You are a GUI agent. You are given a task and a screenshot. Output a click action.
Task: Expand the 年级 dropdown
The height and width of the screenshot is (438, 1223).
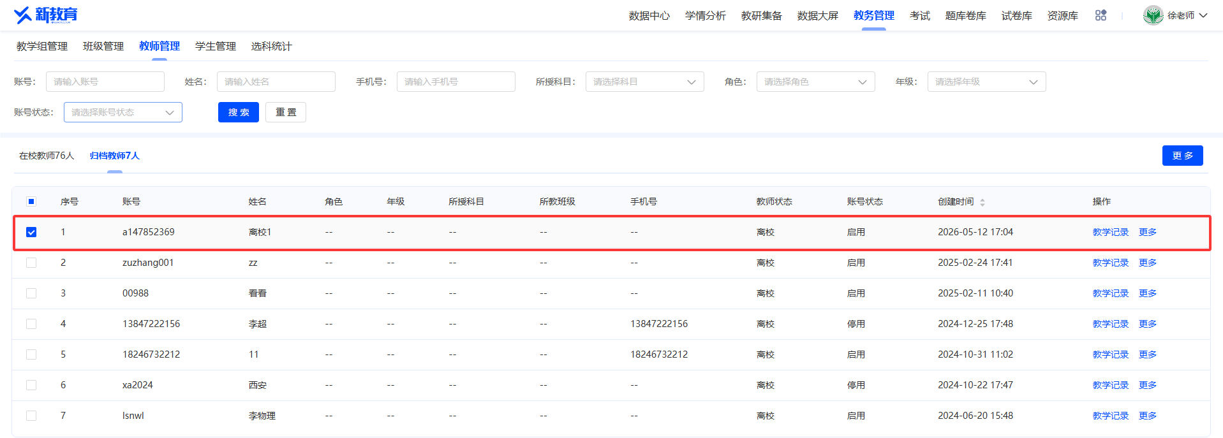pyautogui.click(x=986, y=82)
